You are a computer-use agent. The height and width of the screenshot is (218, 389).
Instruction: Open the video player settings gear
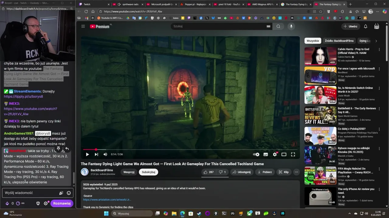pos(275,154)
